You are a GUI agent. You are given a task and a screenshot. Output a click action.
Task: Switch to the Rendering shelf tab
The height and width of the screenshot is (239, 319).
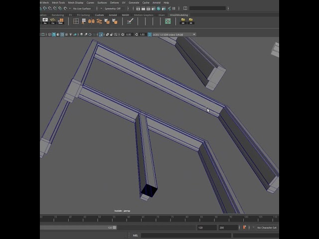click(58, 15)
